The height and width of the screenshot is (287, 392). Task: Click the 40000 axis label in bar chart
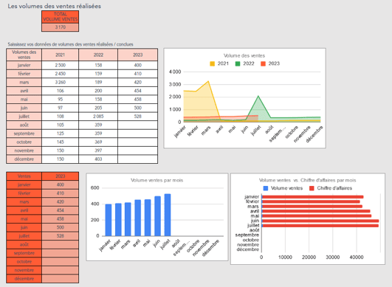point(357,257)
